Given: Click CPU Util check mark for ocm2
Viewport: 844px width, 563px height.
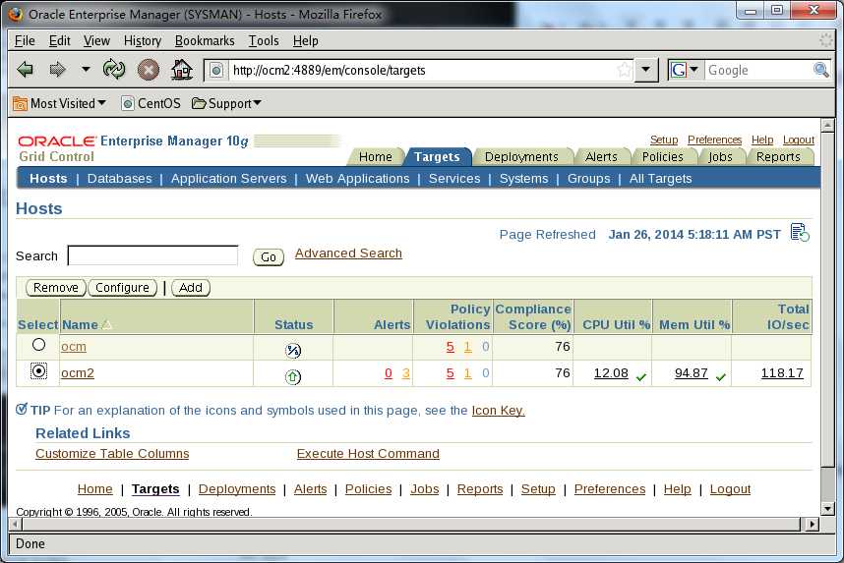Looking at the screenshot, I should coord(640,377).
